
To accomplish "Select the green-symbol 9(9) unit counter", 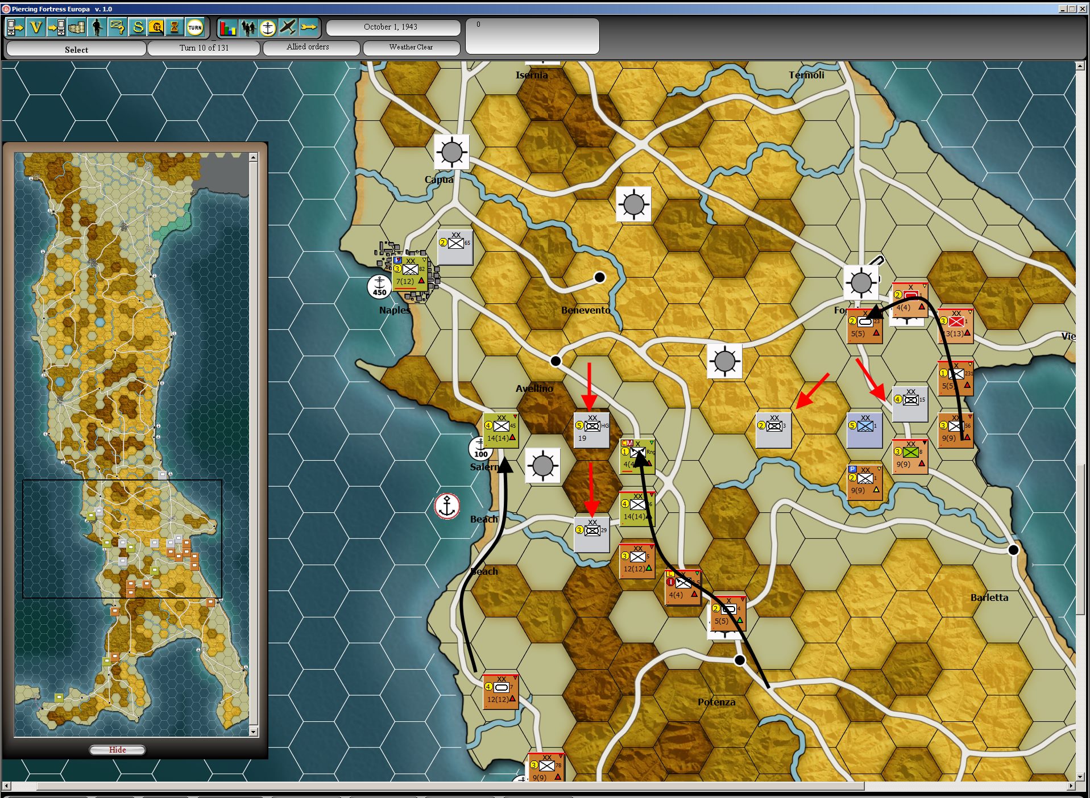I will click(910, 456).
